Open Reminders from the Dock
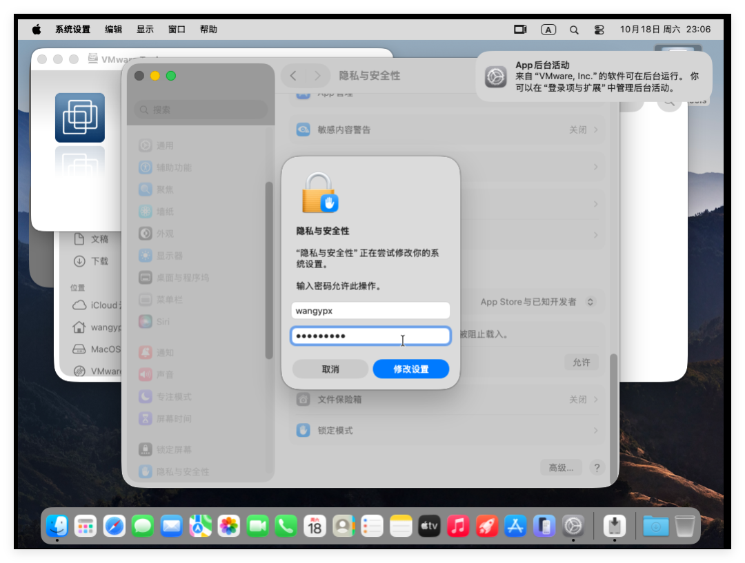The width and height of the screenshot is (745, 563). point(372,526)
